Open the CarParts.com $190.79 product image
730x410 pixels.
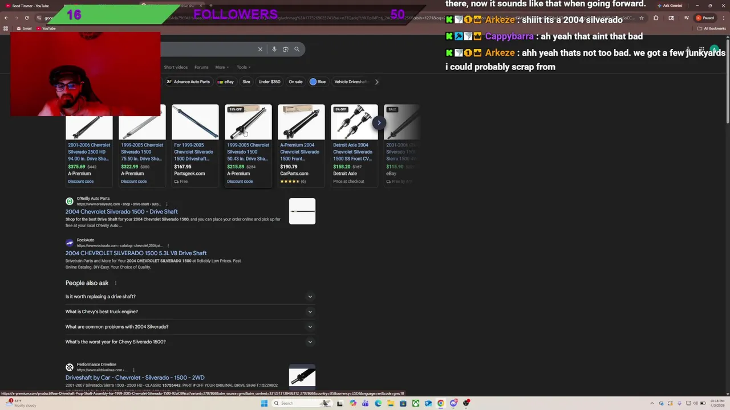click(301, 122)
